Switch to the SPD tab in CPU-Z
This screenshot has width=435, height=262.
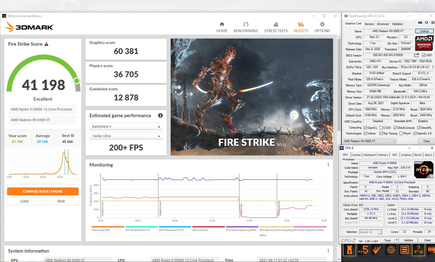(x=394, y=155)
